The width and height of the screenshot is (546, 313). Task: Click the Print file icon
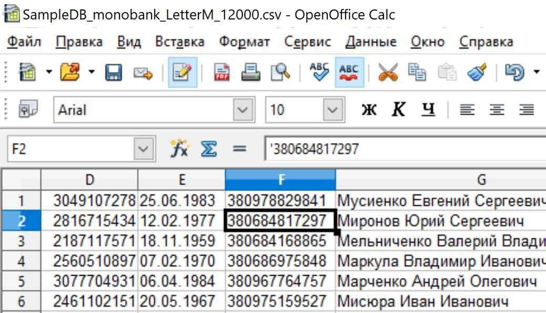pyautogui.click(x=251, y=73)
